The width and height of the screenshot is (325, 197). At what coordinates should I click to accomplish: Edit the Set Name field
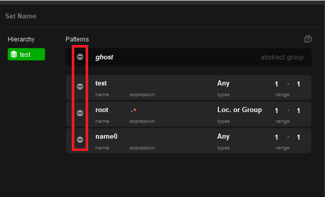pos(21,16)
